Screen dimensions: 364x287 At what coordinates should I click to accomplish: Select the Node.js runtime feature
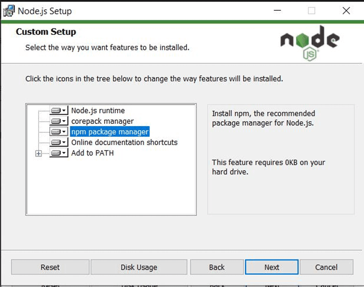click(x=98, y=111)
